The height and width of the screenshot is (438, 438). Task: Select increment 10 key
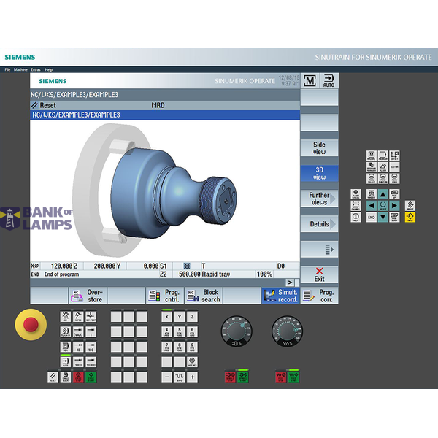pos(78,347)
